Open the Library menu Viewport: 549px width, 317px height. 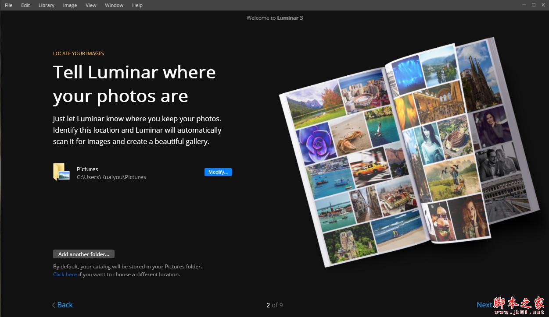pyautogui.click(x=46, y=5)
